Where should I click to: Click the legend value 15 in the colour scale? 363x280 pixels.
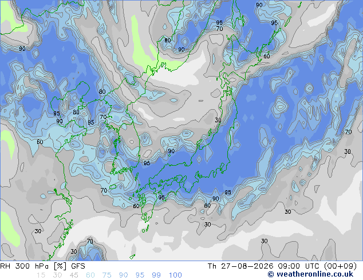[x=41, y=275]
